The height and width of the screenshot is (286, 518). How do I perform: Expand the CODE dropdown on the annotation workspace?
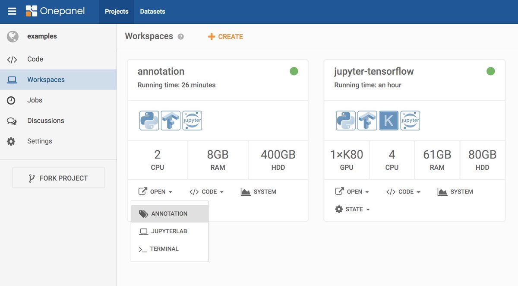click(x=206, y=191)
